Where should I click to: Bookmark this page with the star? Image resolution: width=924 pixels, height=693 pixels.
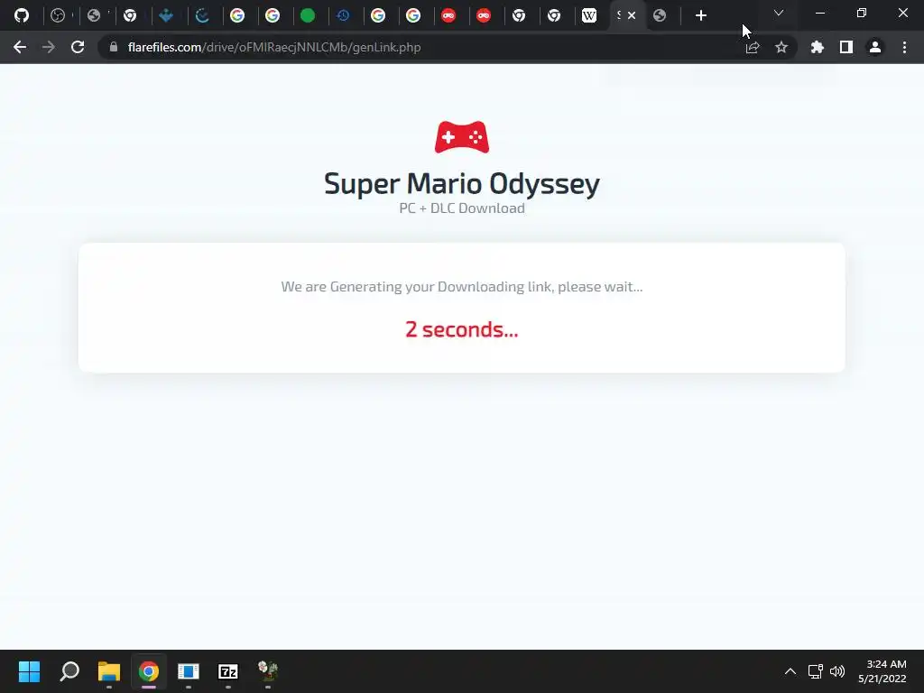[x=781, y=47]
